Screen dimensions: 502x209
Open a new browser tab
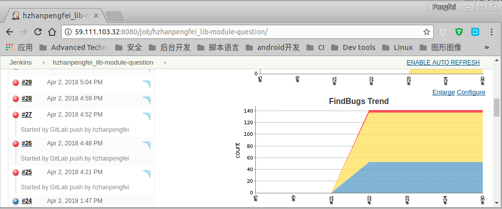[114, 16]
